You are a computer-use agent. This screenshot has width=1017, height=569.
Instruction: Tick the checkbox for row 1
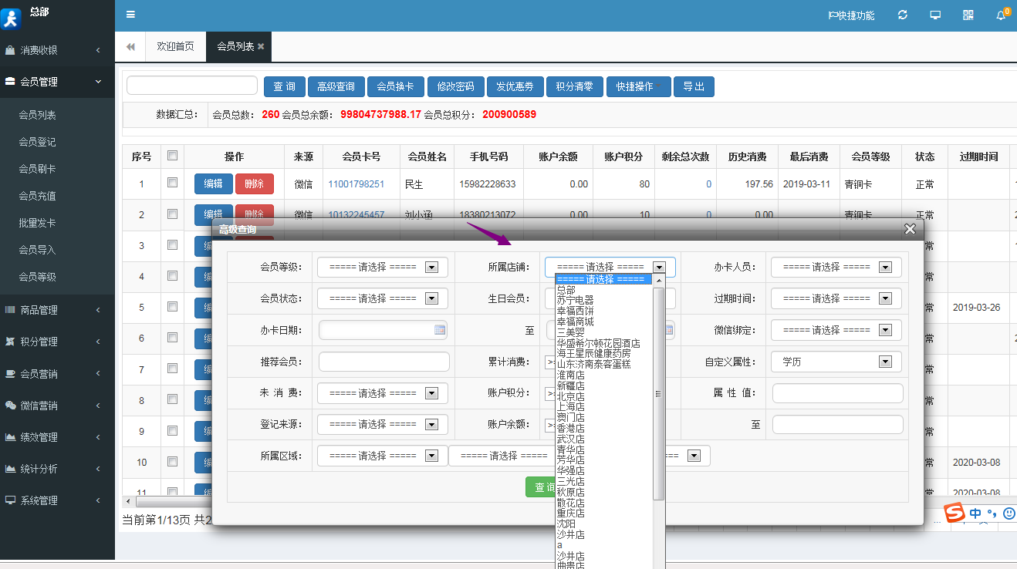(x=172, y=183)
